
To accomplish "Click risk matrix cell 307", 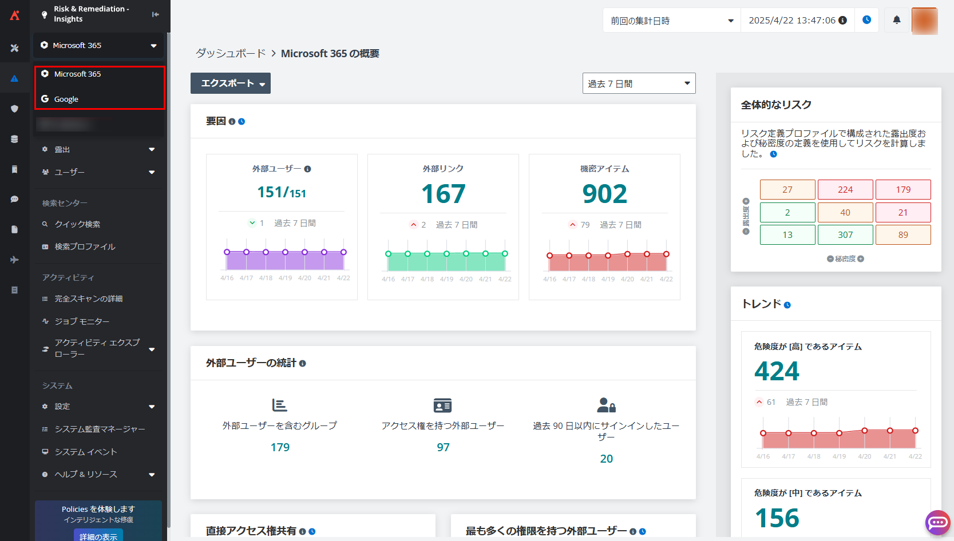I will tap(845, 235).
